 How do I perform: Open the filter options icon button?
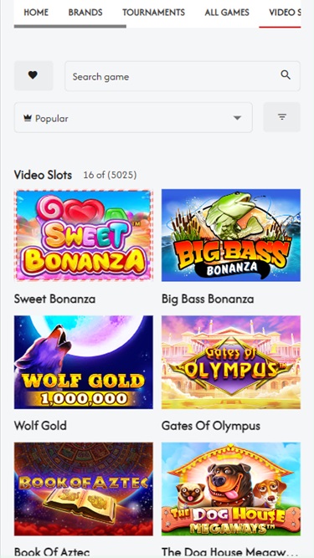tap(281, 117)
